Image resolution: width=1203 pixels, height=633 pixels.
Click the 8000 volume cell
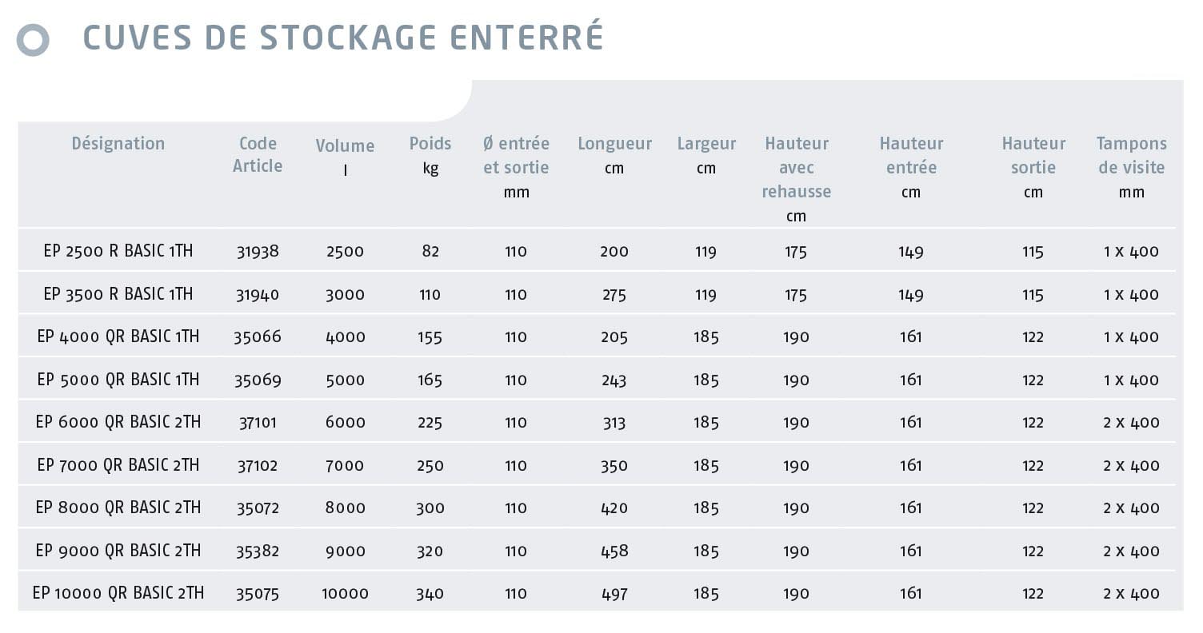(345, 508)
